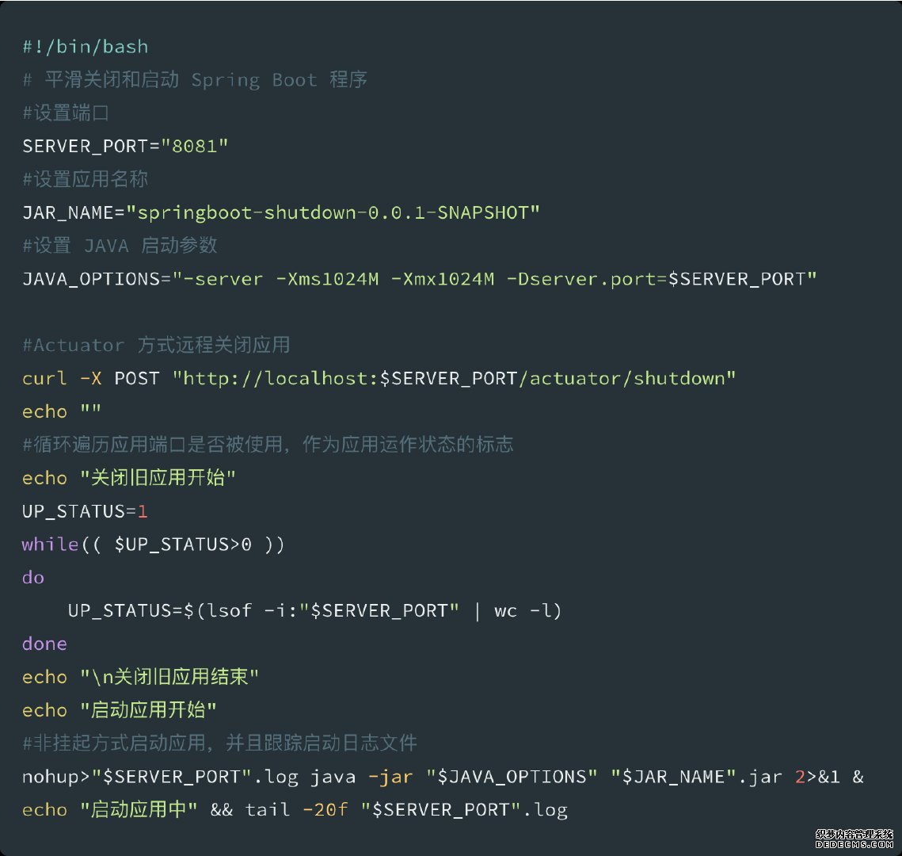Select the Spring Boot comment line

pos(195,79)
